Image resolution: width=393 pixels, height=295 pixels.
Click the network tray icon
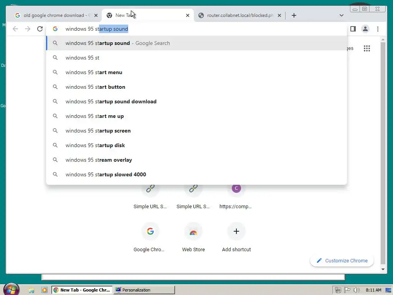pyautogui.click(x=338, y=290)
